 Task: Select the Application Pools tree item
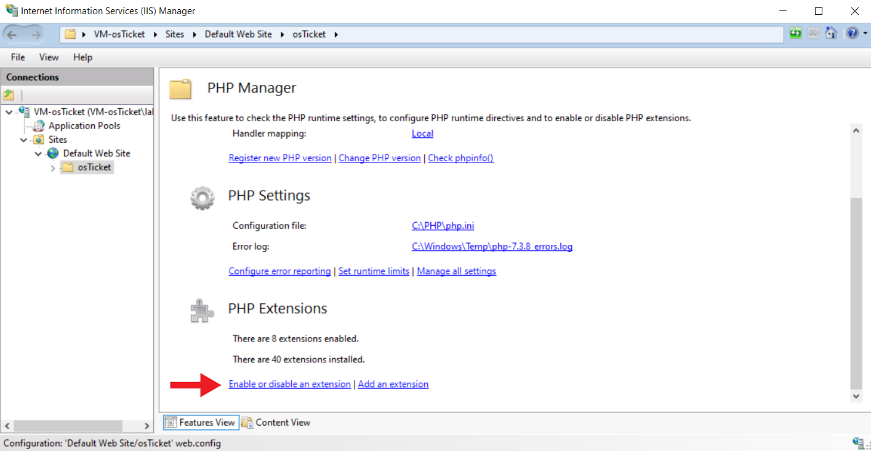click(x=84, y=126)
